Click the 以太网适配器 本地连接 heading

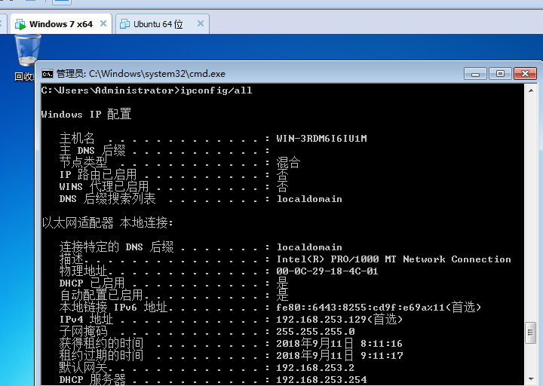click(x=107, y=222)
